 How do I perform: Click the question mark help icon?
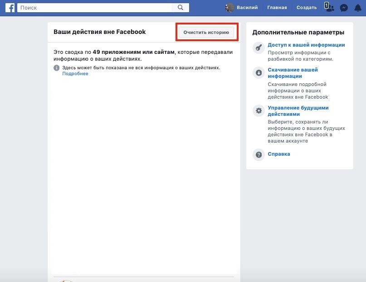[259, 155]
